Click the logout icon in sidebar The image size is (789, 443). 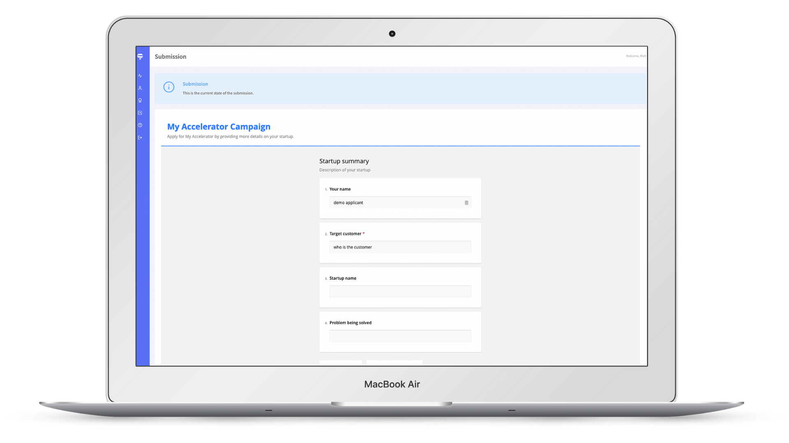140,137
